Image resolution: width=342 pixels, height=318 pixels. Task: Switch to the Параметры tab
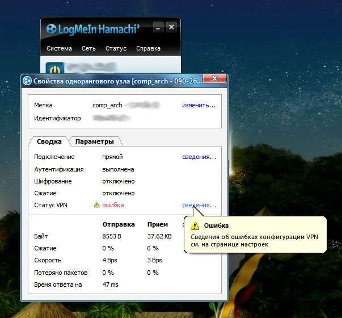click(95, 141)
